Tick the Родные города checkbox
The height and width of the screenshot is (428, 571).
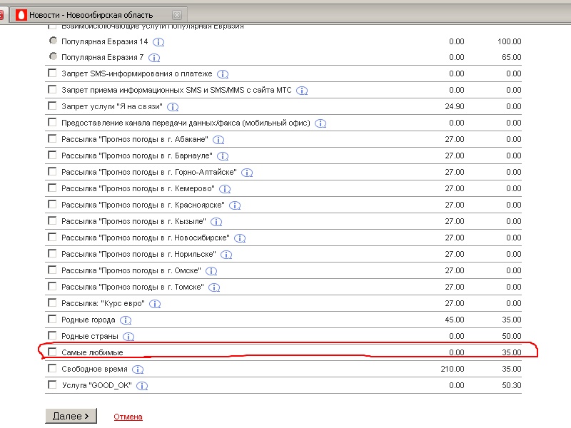point(52,320)
